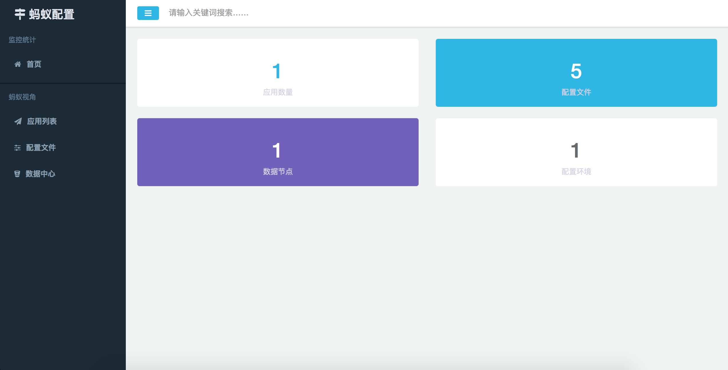Click the database icon for 数据中心
Image resolution: width=728 pixels, height=370 pixels.
[x=17, y=174]
